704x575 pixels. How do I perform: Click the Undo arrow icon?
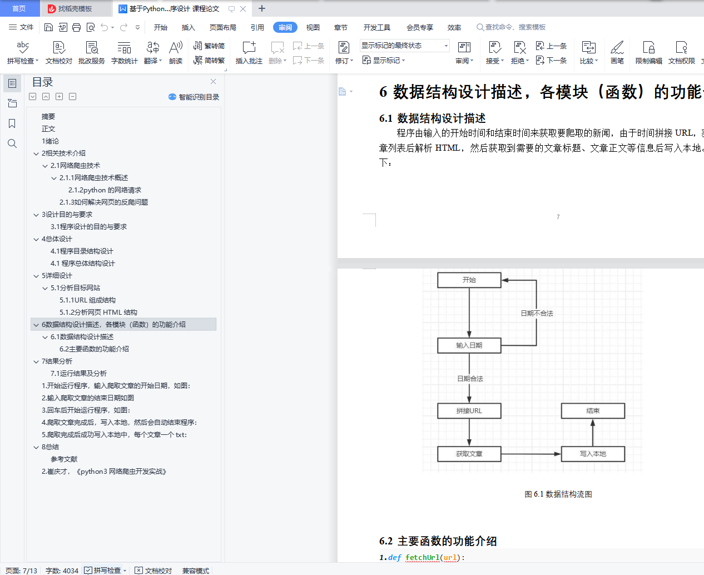point(104,27)
